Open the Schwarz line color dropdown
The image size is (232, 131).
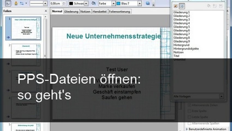[86, 3]
